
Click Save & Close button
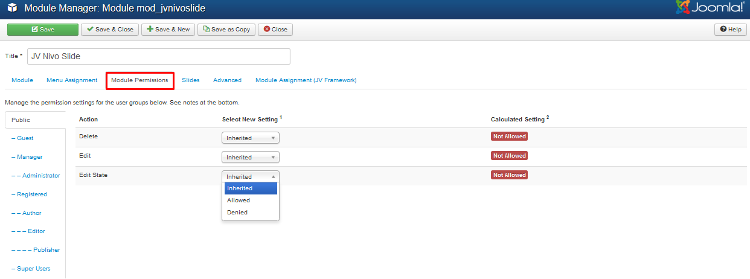click(110, 30)
